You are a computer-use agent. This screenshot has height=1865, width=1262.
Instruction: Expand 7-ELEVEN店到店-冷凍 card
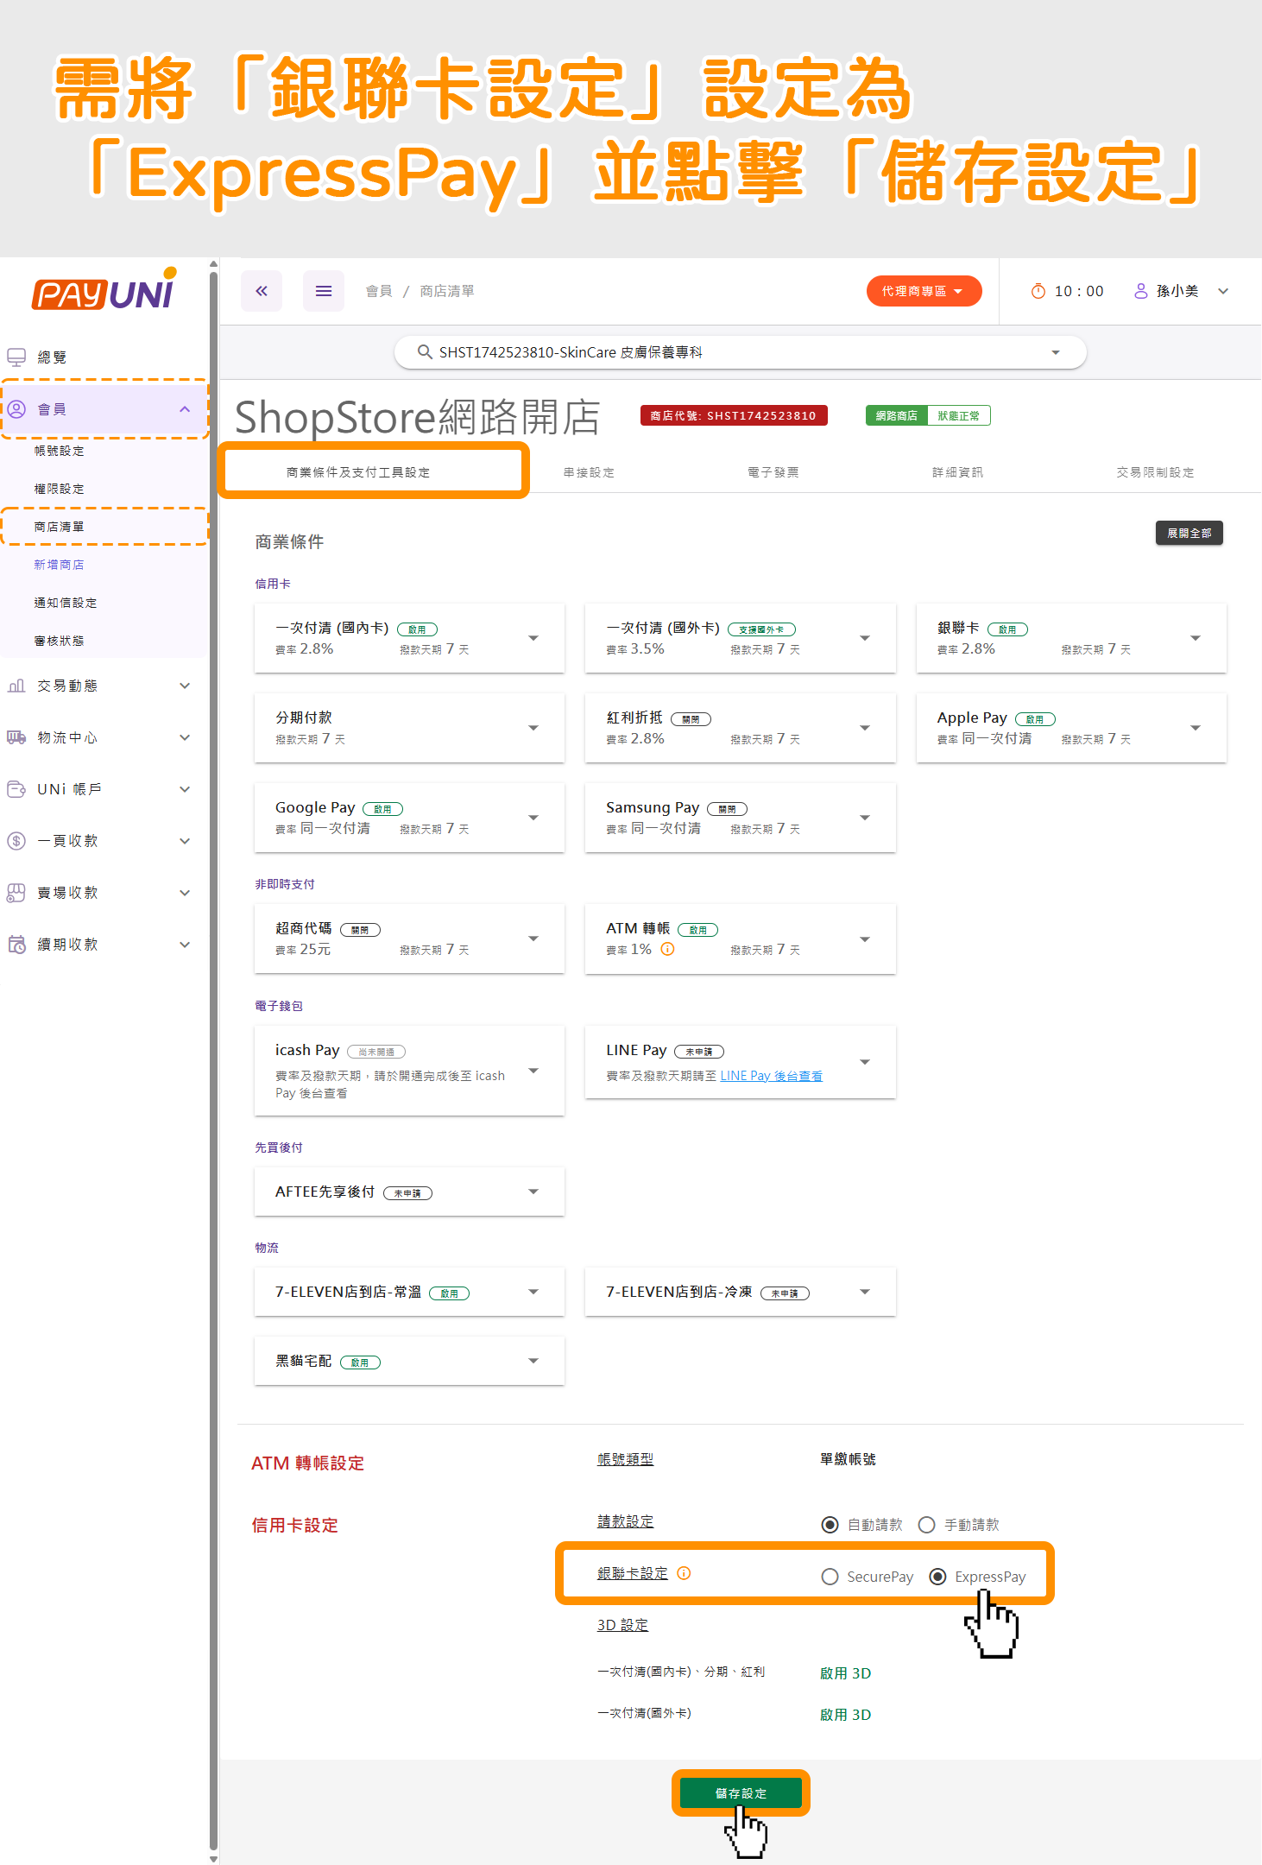pos(865,1292)
